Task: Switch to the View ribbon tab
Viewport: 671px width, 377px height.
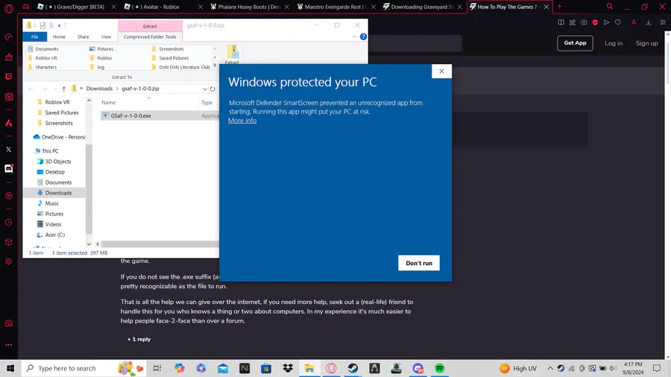Action: pos(106,37)
